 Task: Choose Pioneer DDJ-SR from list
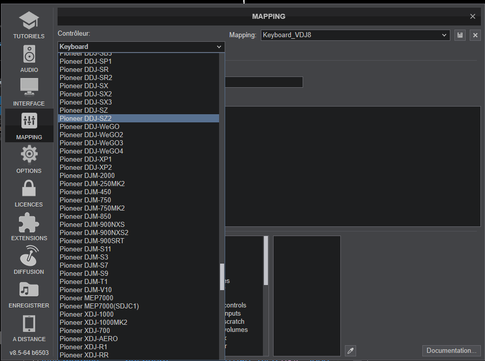pos(138,69)
